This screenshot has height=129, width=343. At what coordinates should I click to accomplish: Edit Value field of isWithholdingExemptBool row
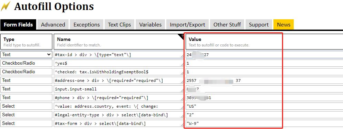[264, 72]
